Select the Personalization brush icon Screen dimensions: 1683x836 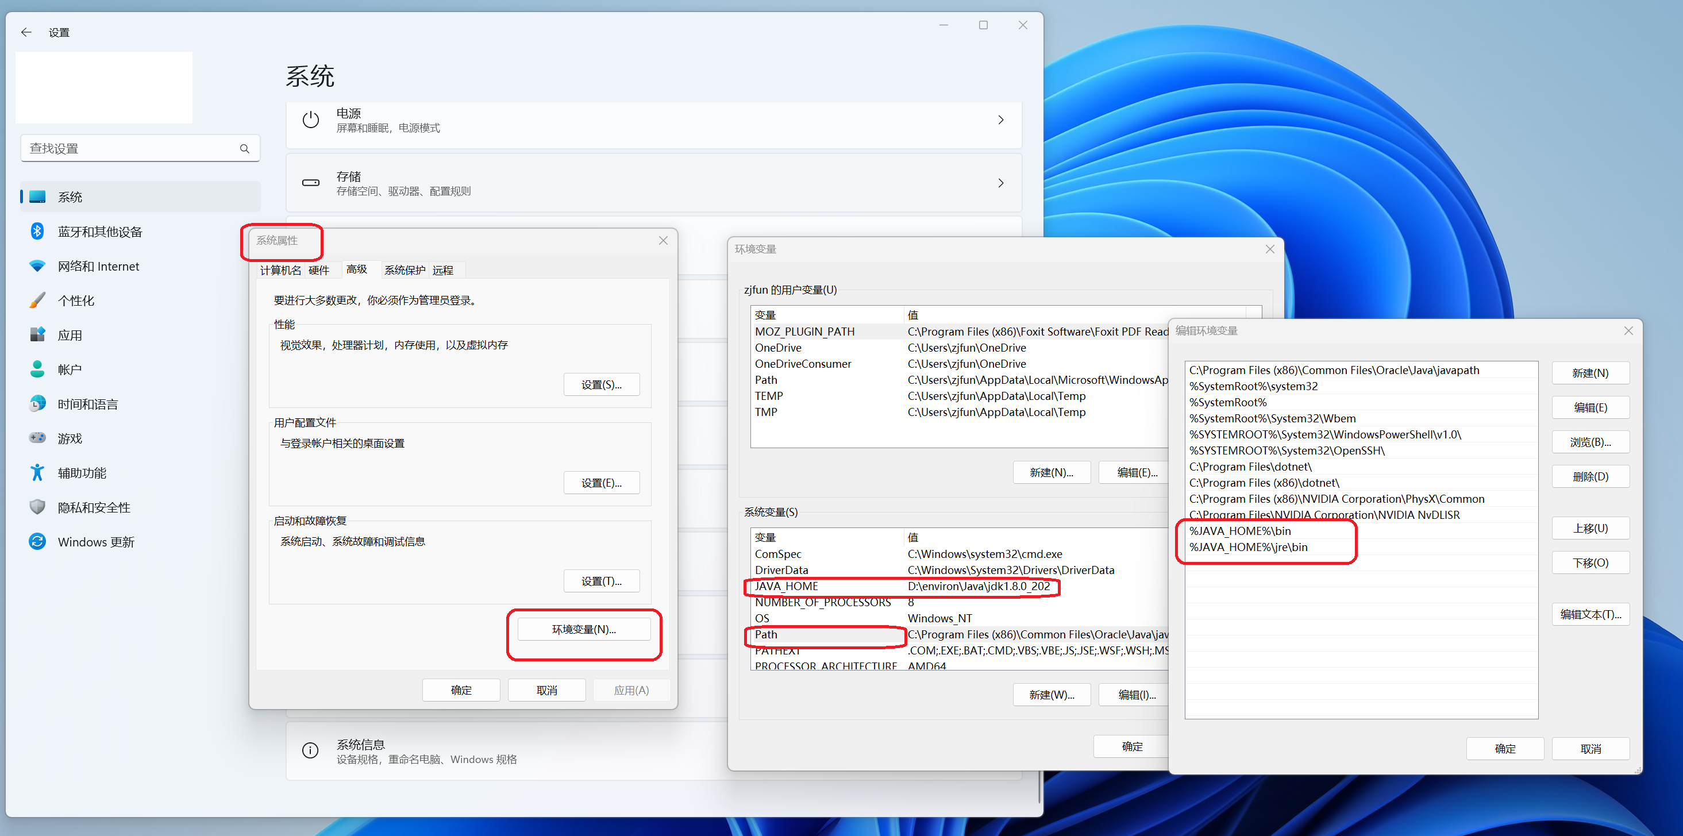pyautogui.click(x=37, y=301)
